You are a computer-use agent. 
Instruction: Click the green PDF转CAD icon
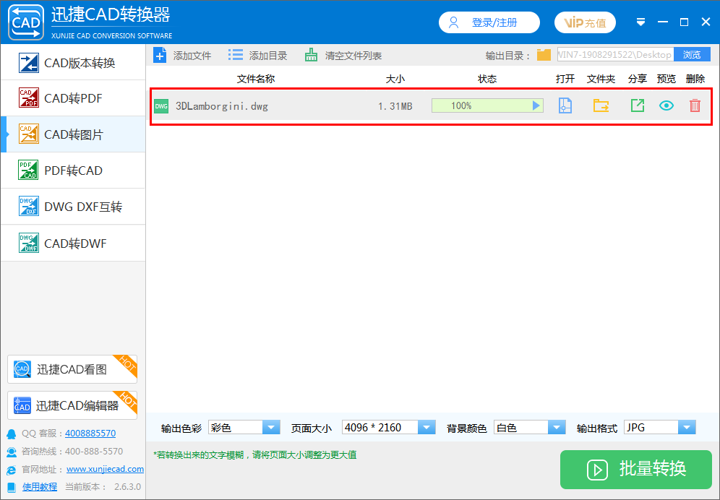(x=28, y=170)
